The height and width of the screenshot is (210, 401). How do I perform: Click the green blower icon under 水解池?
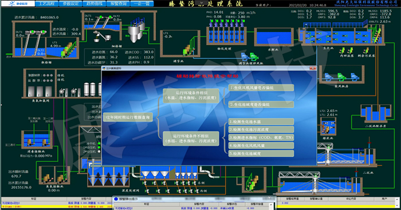point(253,56)
